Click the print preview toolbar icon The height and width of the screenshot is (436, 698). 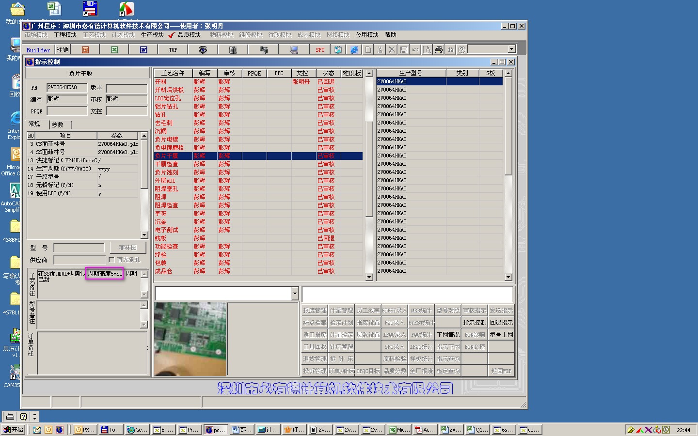tap(427, 50)
